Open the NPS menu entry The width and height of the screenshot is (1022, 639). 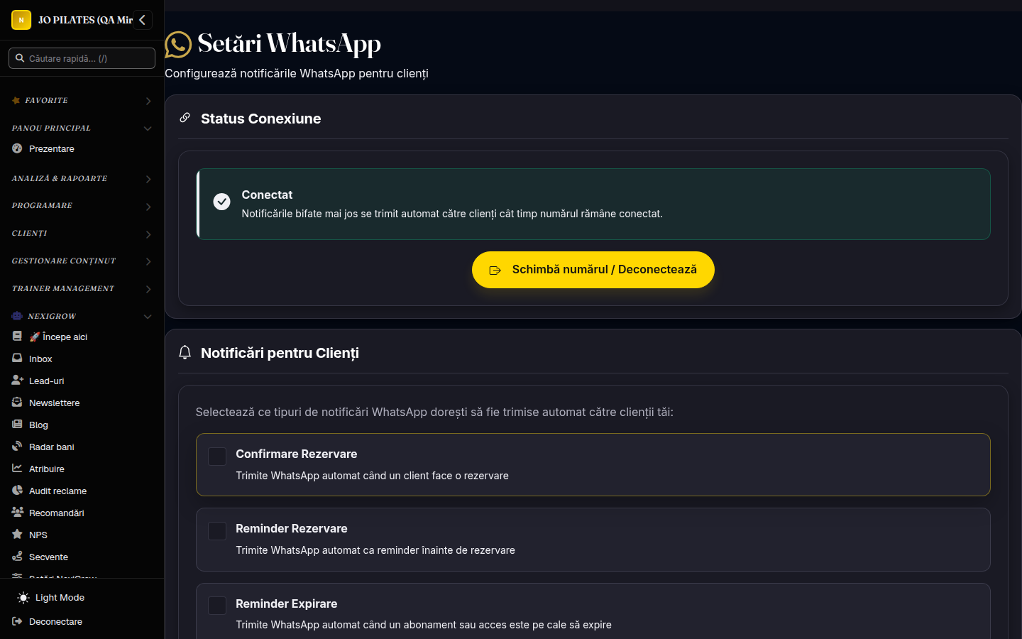click(82, 535)
